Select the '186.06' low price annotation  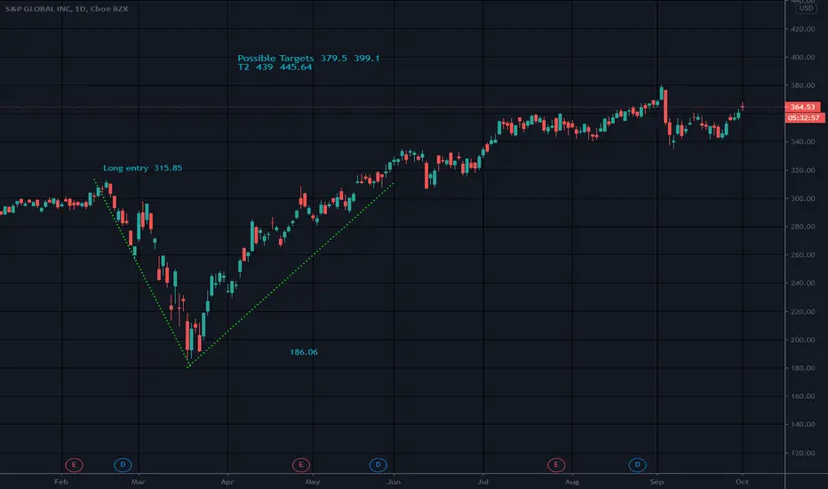tap(304, 352)
